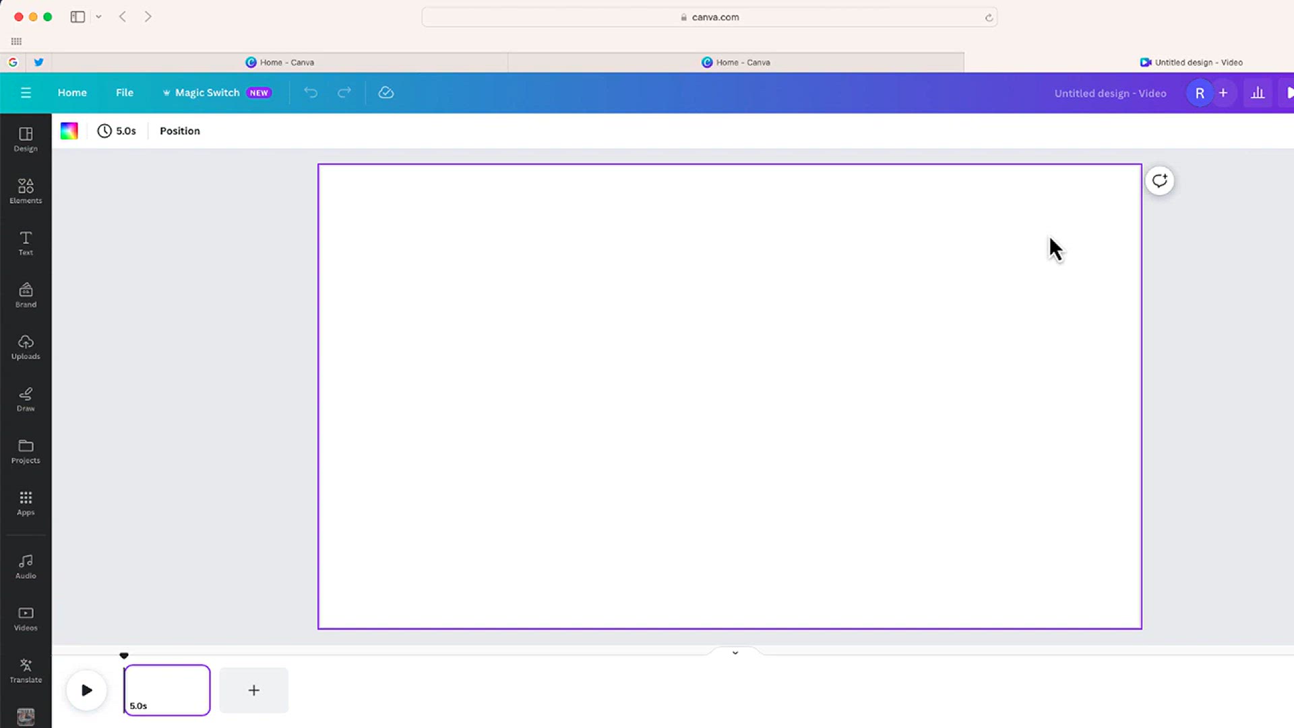Open the Translate panel
Image resolution: width=1294 pixels, height=728 pixels.
coord(26,671)
